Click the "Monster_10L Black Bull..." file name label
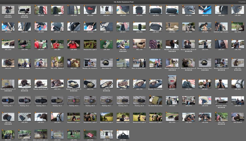Screen dimensions: 246x141 coord(172,49)
